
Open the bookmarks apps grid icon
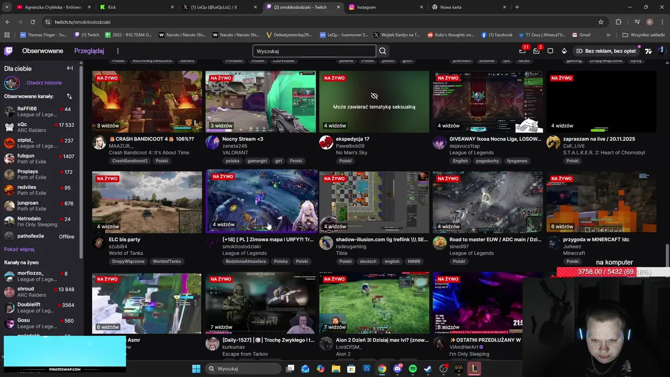[x=7, y=35]
